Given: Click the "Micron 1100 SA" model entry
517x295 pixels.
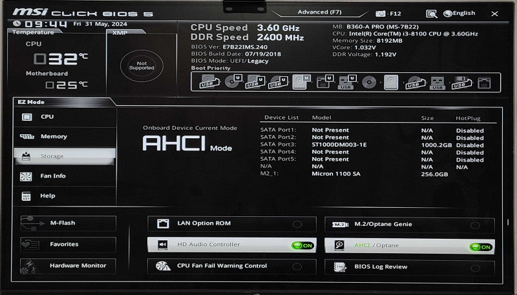Looking at the screenshot, I should coord(336,174).
